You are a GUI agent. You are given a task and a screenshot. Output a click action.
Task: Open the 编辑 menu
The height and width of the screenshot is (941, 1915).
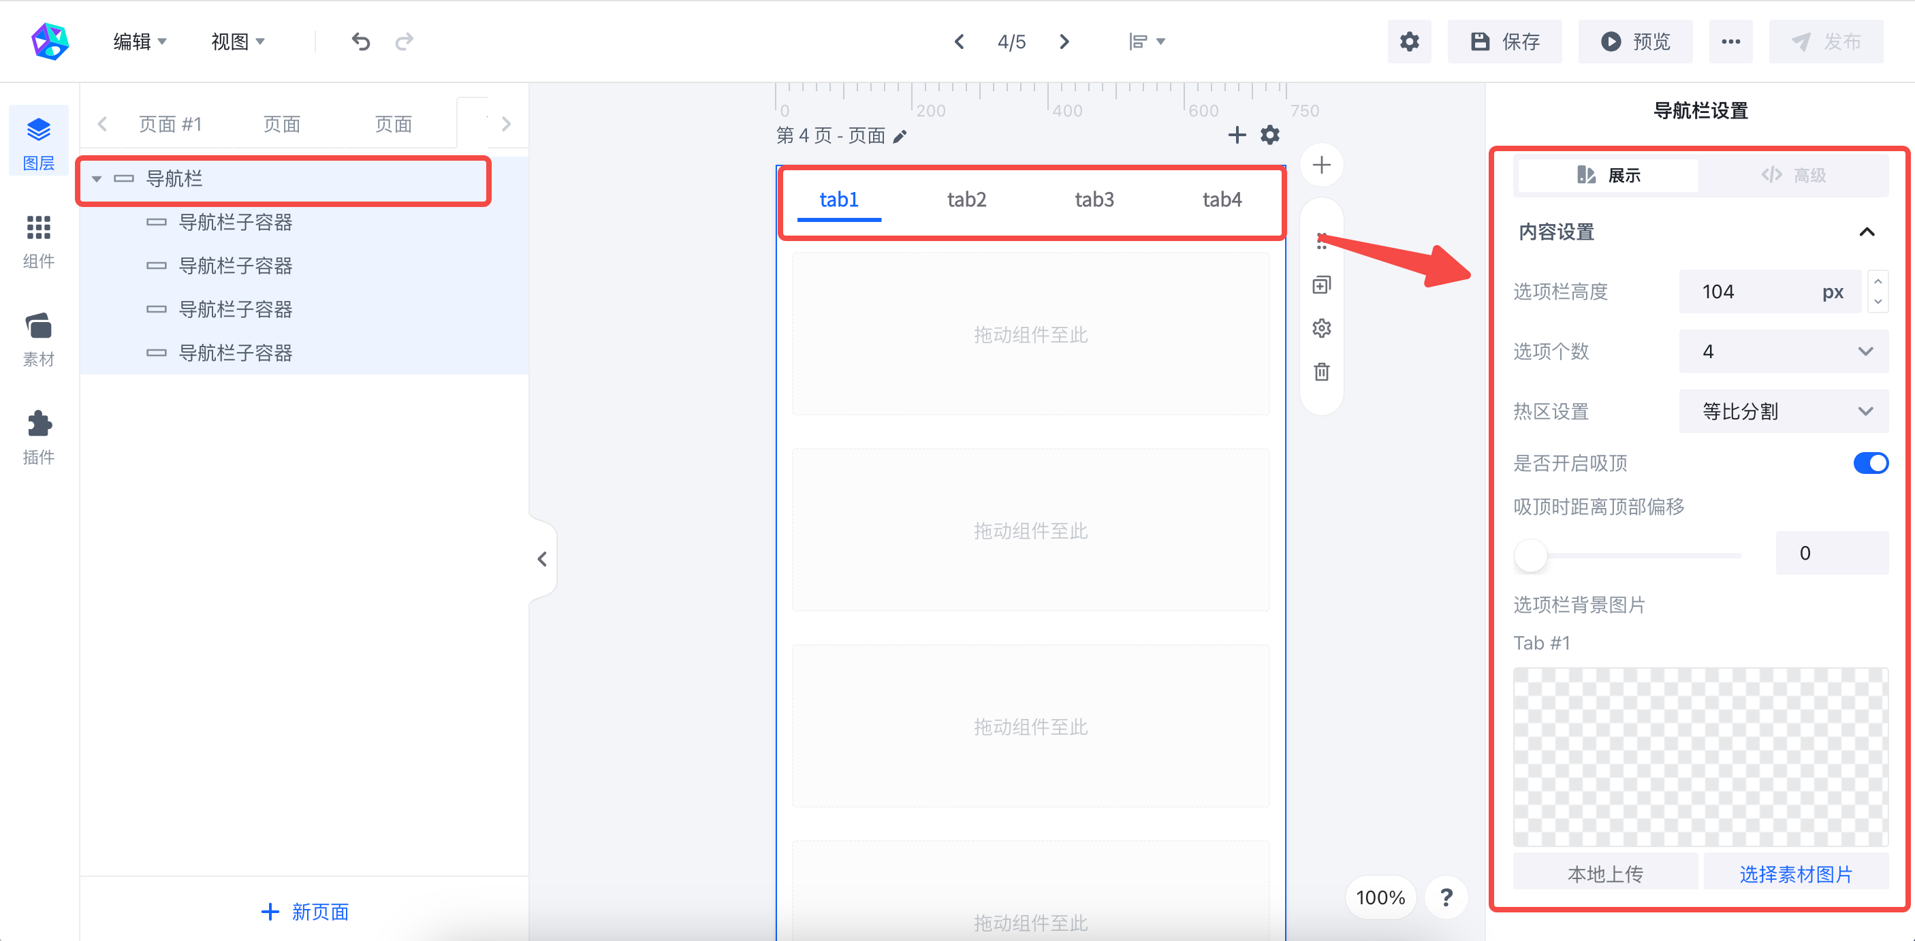(140, 42)
